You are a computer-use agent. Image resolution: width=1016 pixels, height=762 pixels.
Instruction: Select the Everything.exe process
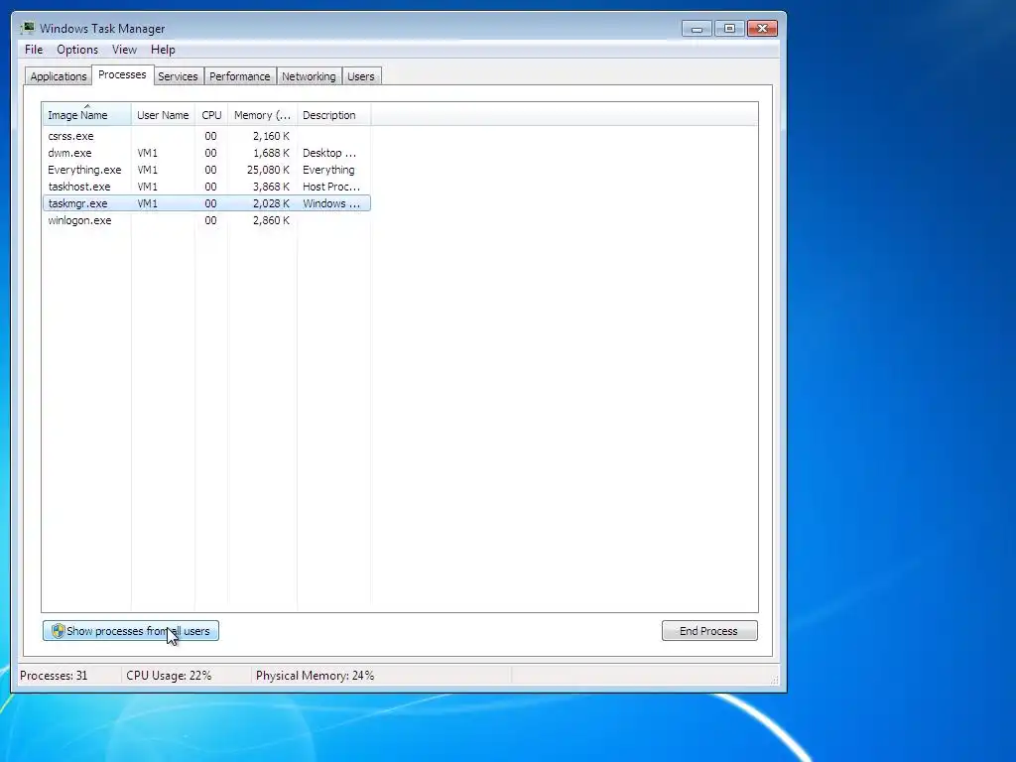tap(206, 170)
